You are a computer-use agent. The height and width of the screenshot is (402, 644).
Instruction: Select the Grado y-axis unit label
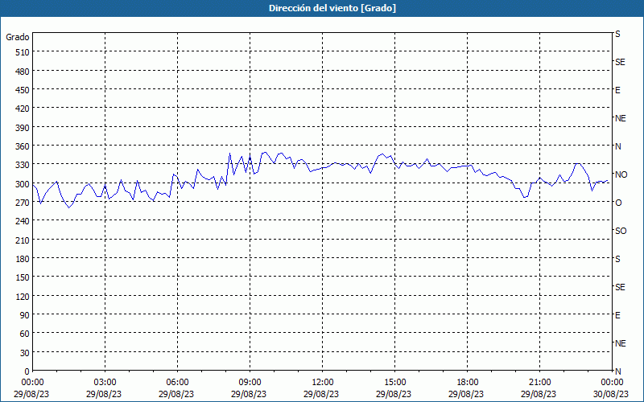pyautogui.click(x=18, y=37)
